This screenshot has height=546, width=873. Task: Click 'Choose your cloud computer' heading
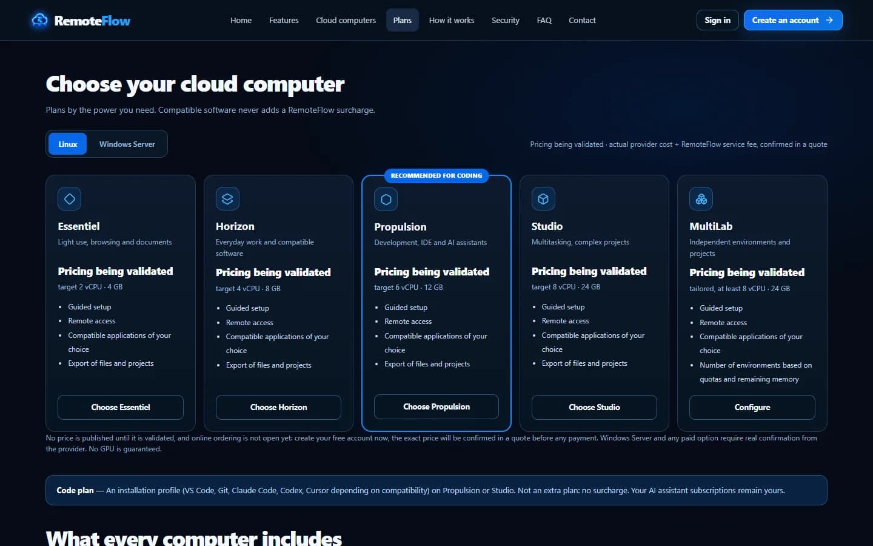click(195, 84)
